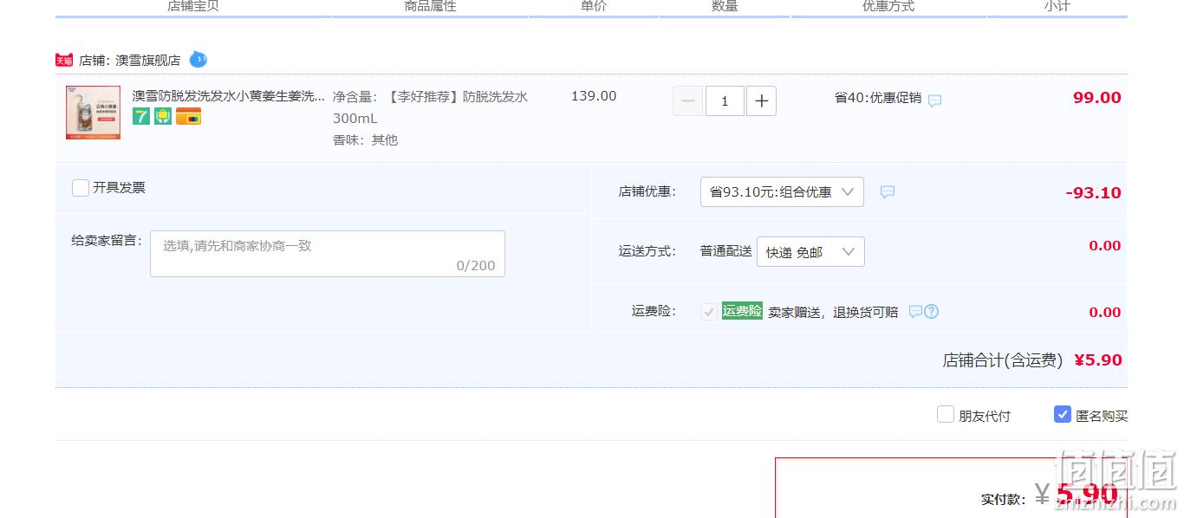Open the shampoo product thumbnail image
Viewport: 1184px width, 518px height.
[x=93, y=113]
